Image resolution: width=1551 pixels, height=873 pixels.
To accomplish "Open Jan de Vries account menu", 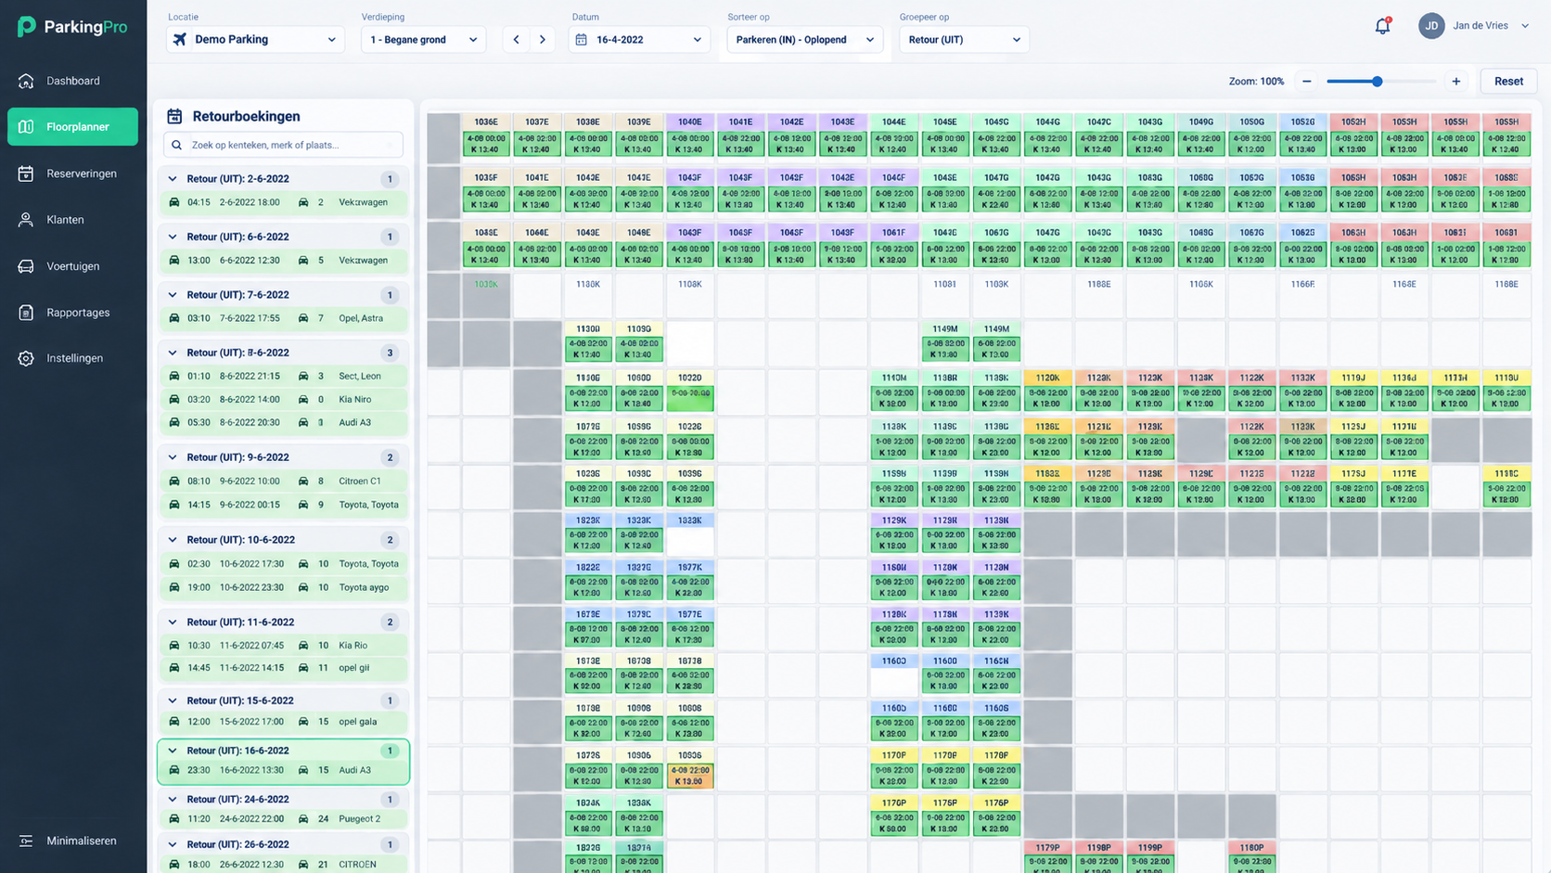I will pos(1474,26).
